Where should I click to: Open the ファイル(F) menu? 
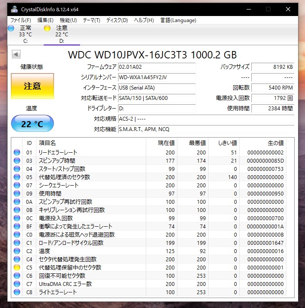point(21,20)
